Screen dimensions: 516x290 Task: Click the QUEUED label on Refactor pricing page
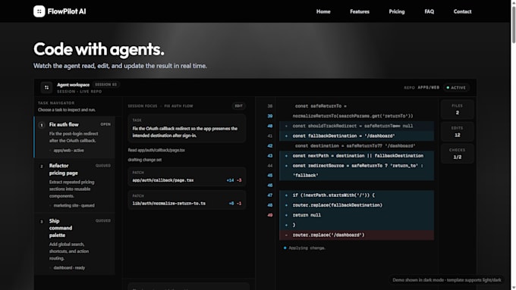click(103, 166)
